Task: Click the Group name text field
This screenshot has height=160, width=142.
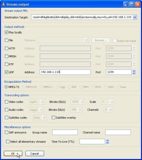Action: (x=65, y=132)
